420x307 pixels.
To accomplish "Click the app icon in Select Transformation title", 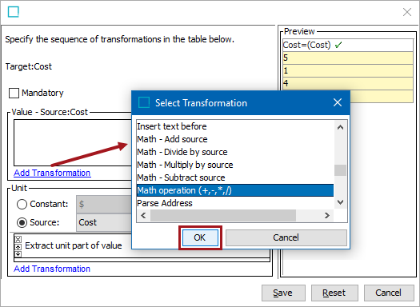I will (x=144, y=103).
